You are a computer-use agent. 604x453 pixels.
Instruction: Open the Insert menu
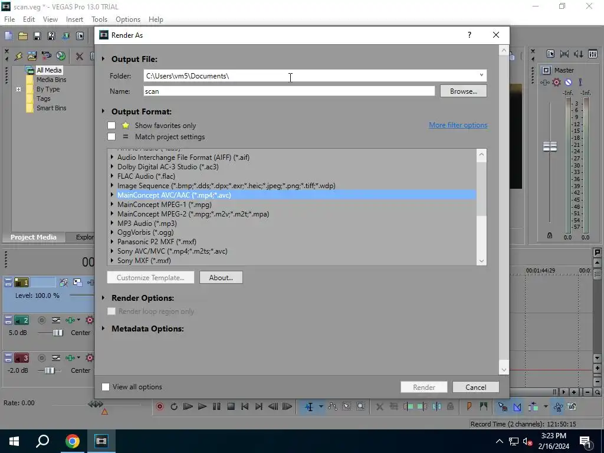(x=74, y=19)
